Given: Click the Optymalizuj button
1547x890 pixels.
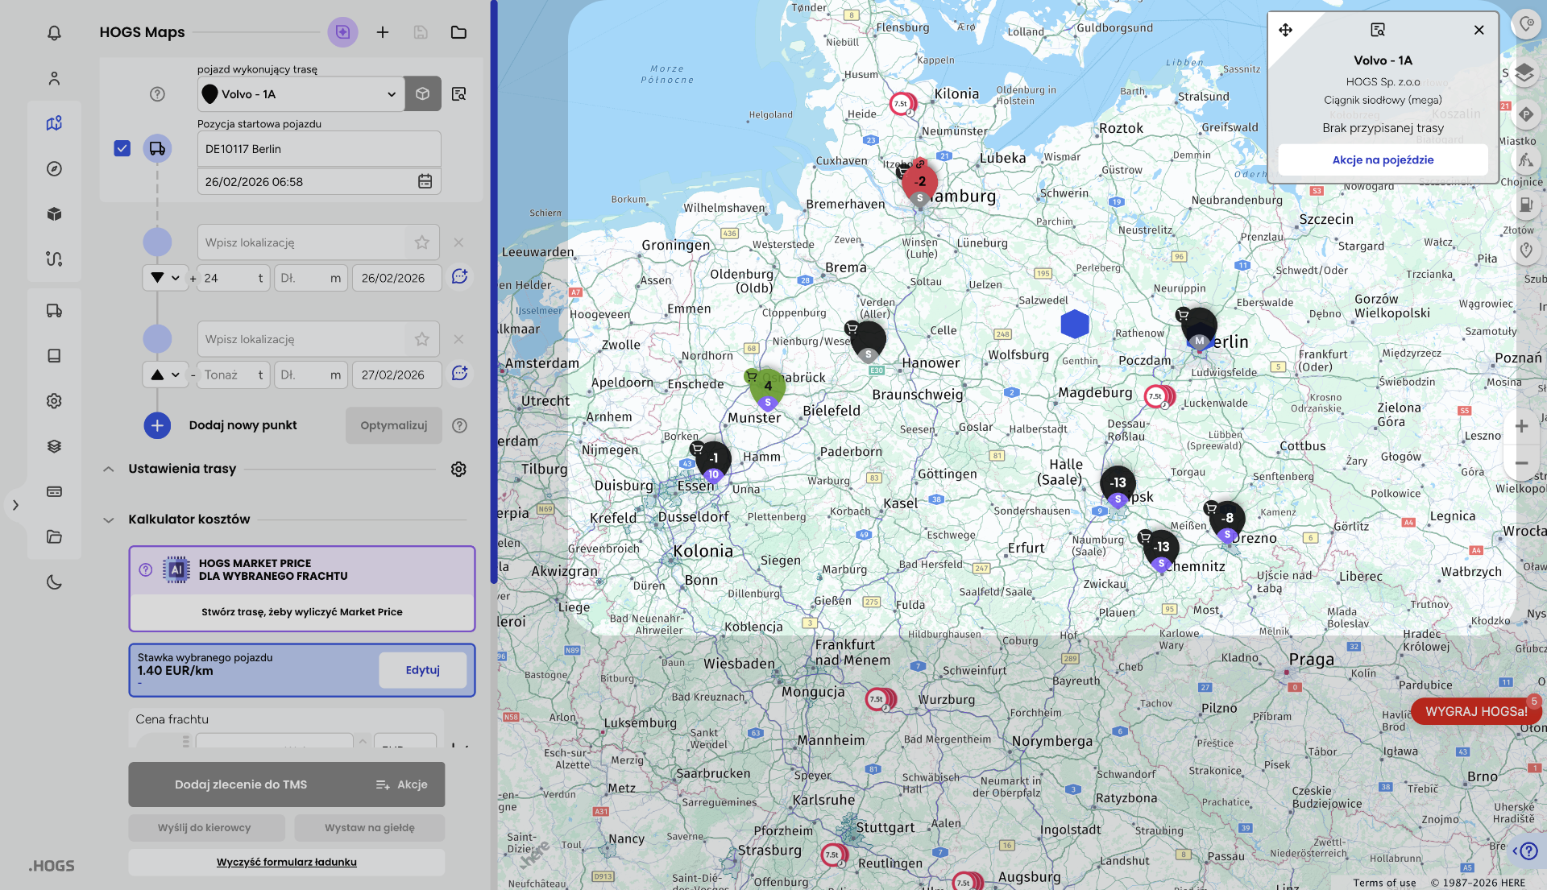Looking at the screenshot, I should pos(393,425).
